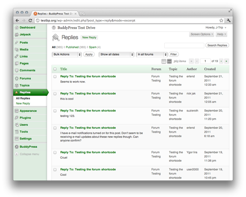Click the browser reload icon
Image resolution: width=246 pixels, height=197 pixels.
point(30,21)
